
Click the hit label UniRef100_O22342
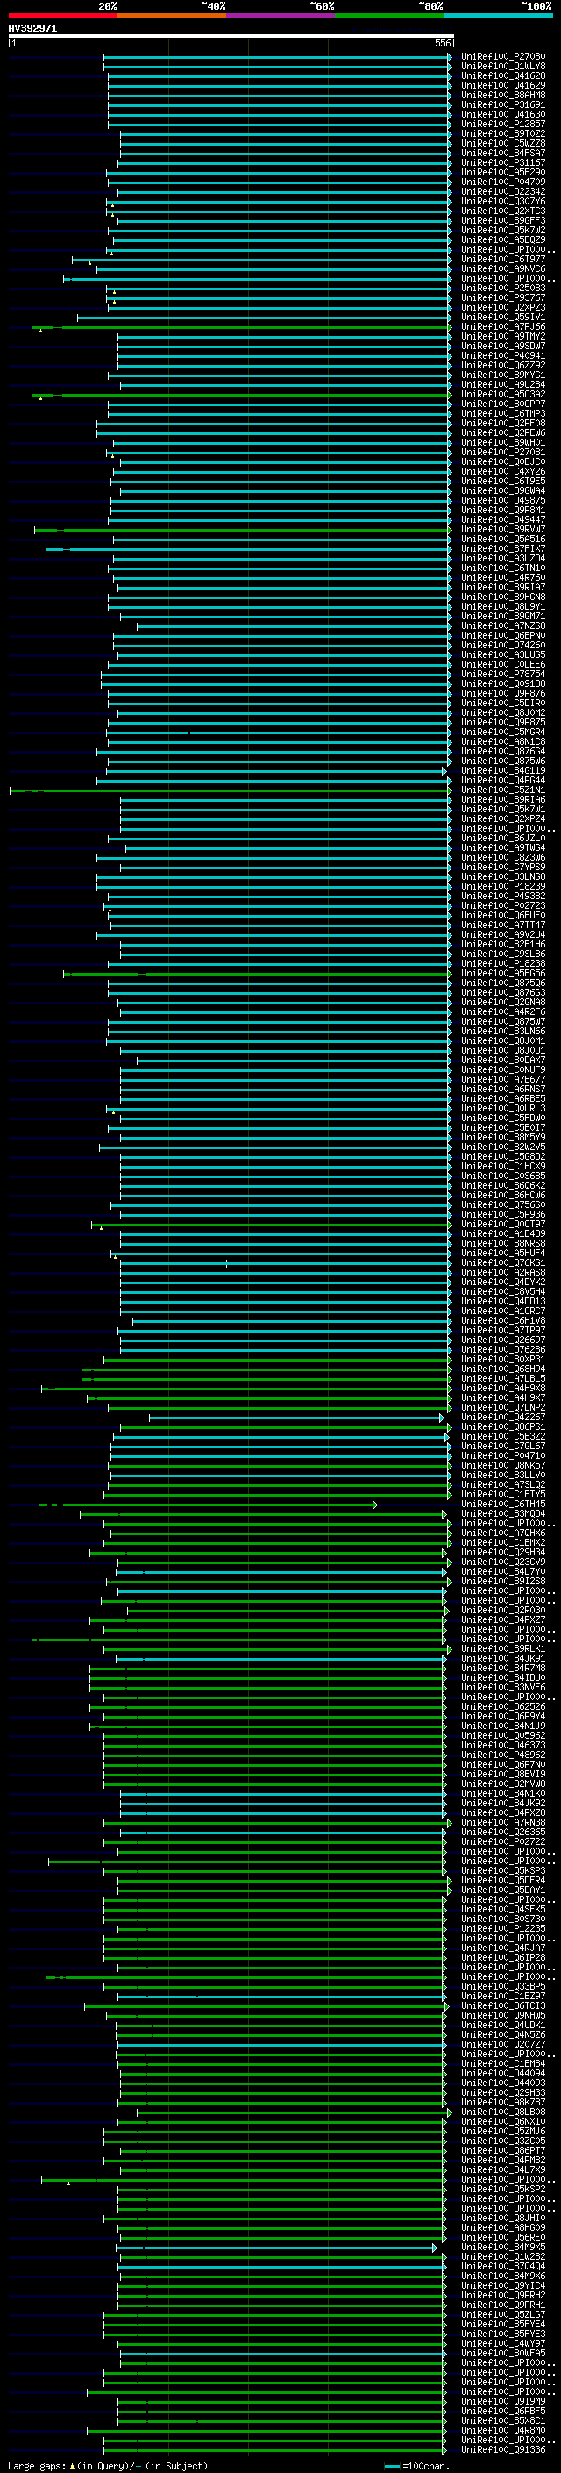503,192
